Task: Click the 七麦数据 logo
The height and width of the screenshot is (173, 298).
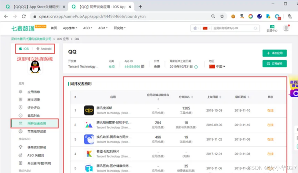Action: pyautogui.click(x=23, y=28)
